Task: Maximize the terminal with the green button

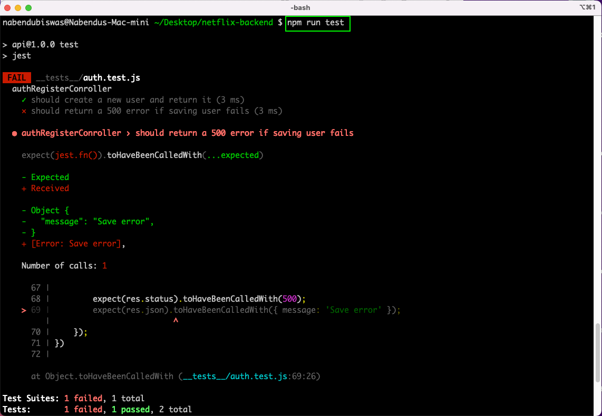Action: click(28, 8)
